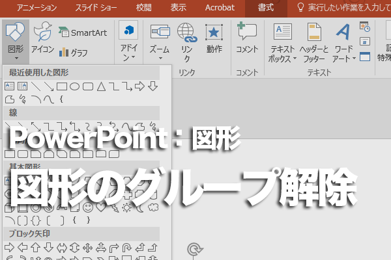Open ヘッダーとフッター settings
Screen dimensions: 391x260
tap(314, 43)
